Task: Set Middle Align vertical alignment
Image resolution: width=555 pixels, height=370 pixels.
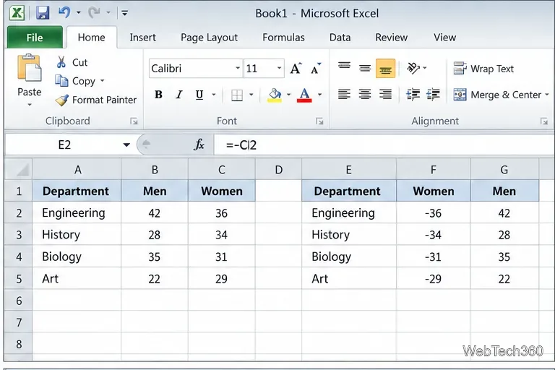Action: [364, 68]
